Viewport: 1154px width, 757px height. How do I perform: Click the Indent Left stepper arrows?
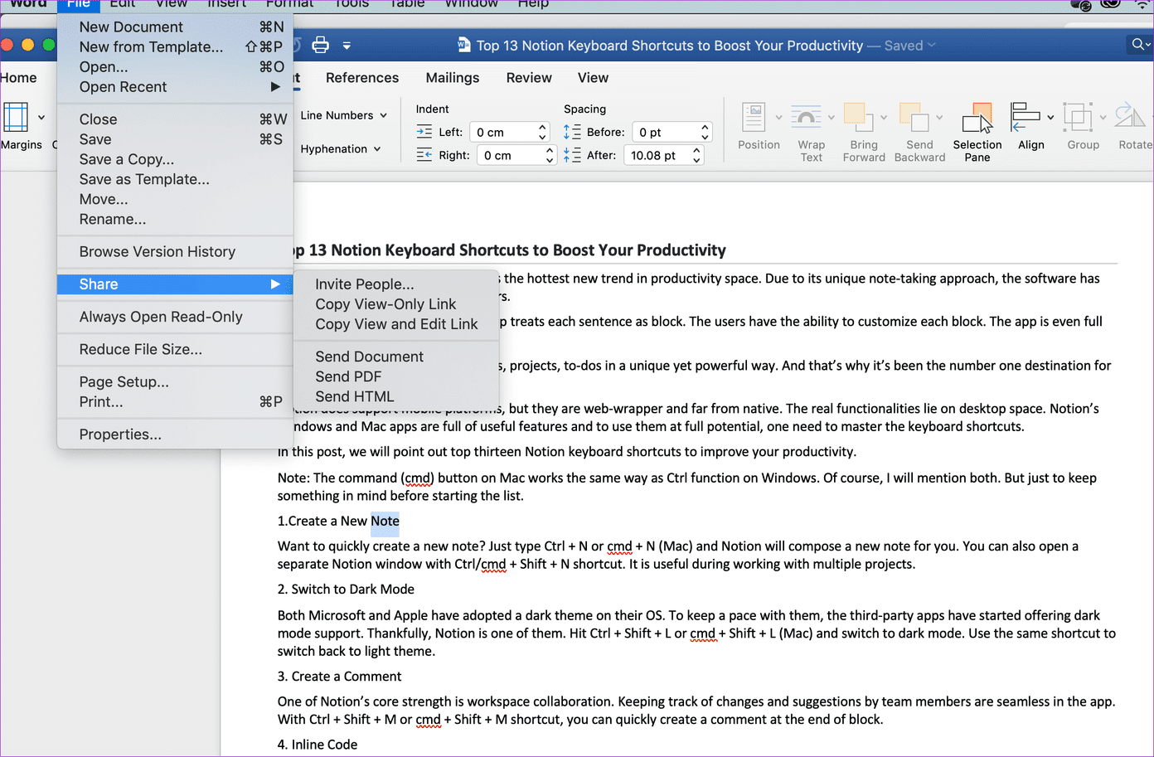(x=542, y=132)
